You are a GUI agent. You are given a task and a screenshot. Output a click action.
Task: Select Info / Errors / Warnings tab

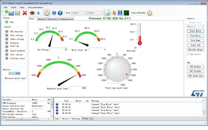tap(67, 119)
